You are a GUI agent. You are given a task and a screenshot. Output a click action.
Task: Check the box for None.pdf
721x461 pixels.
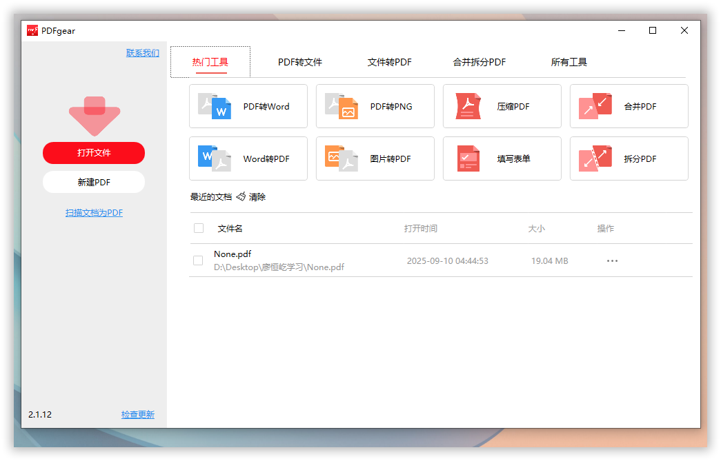pos(198,260)
